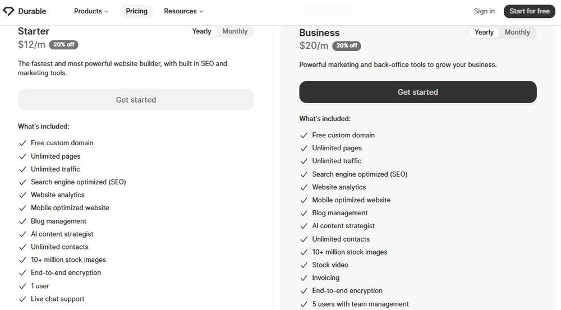Click Get started under Starter plan

click(x=136, y=100)
